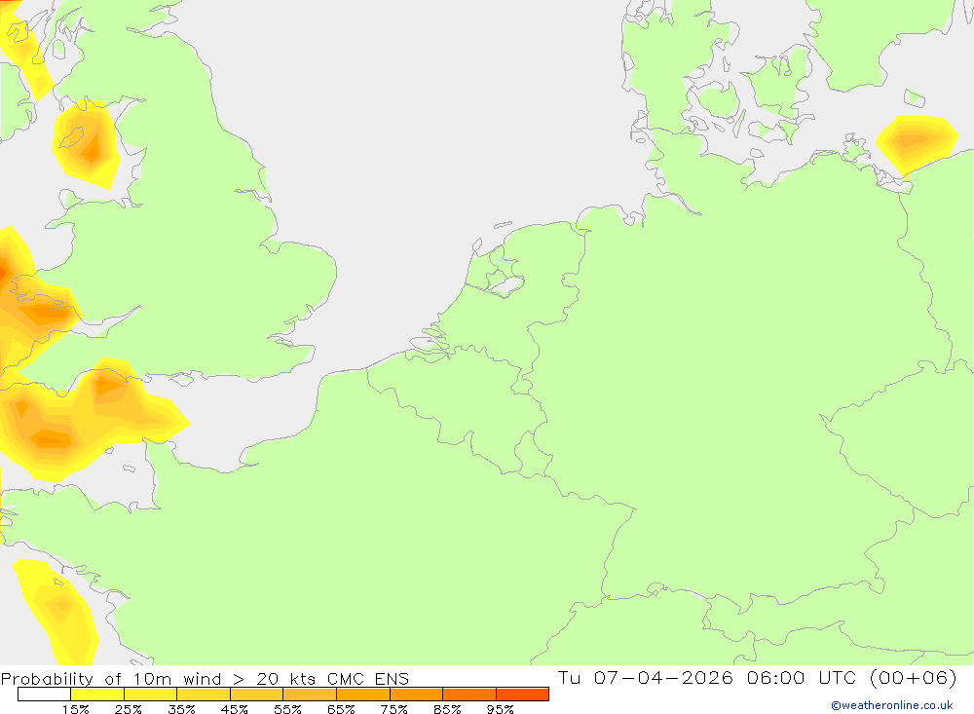Open the weatheronline.co.uk copyright link

click(x=892, y=705)
